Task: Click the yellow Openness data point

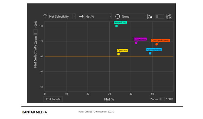Action: [x=119, y=54]
